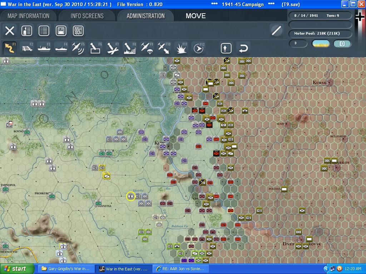Screen dimensions: 366x274
Task: Click the MOVE mode label
Action: coord(196,16)
